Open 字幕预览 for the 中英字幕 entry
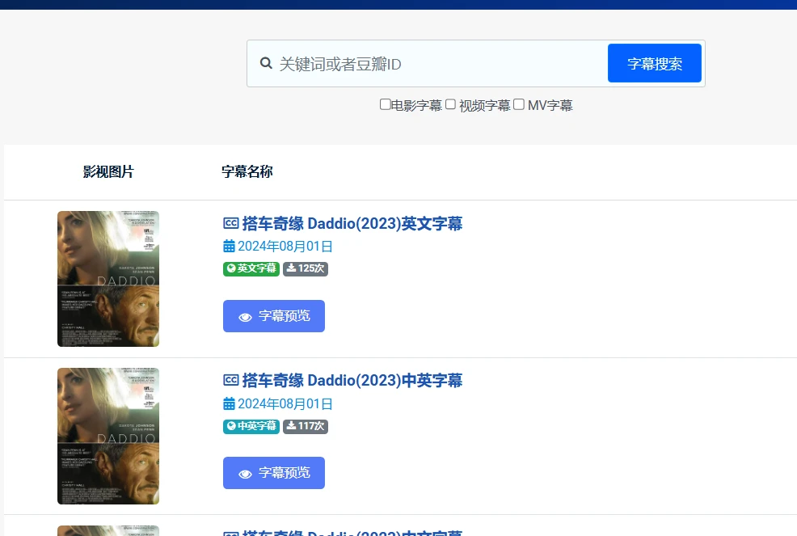Image resolution: width=797 pixels, height=536 pixels. pos(273,473)
